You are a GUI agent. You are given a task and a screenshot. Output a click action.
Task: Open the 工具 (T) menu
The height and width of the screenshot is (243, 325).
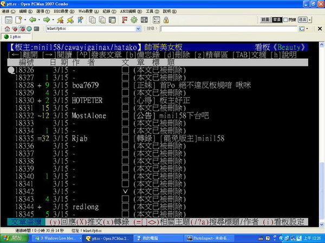pos(152,11)
